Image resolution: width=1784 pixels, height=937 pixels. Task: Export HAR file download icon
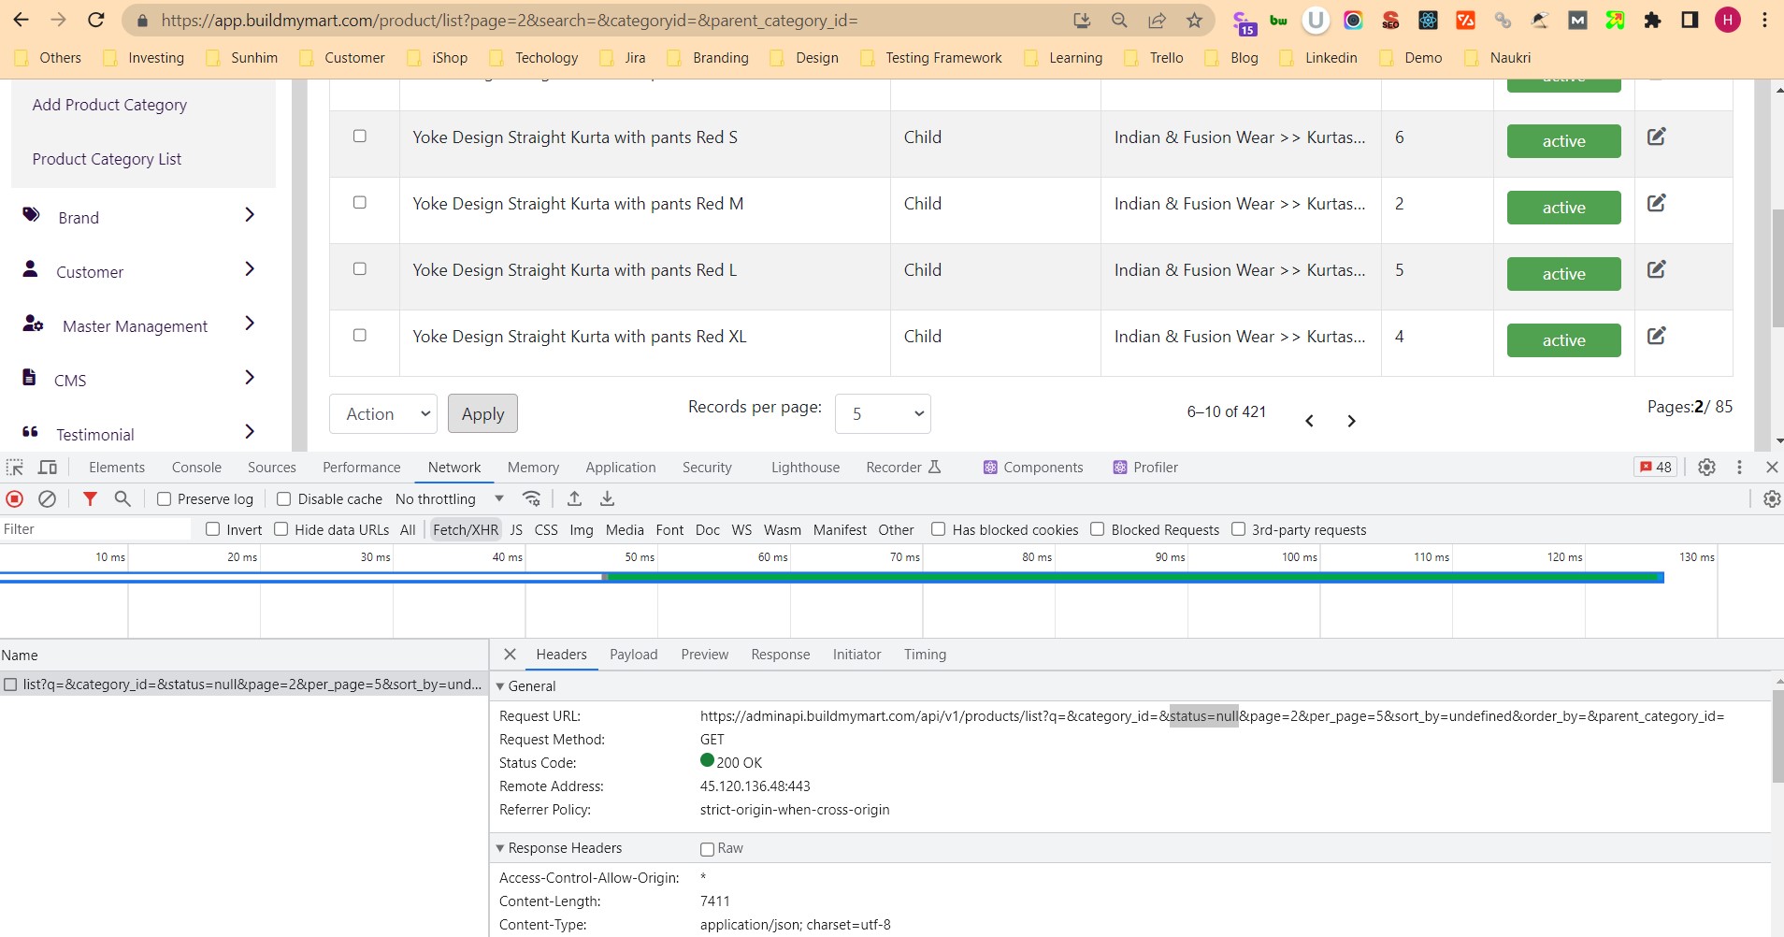click(x=607, y=498)
